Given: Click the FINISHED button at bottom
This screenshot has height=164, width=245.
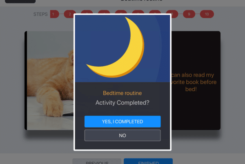Looking at the screenshot, I should [148, 161].
